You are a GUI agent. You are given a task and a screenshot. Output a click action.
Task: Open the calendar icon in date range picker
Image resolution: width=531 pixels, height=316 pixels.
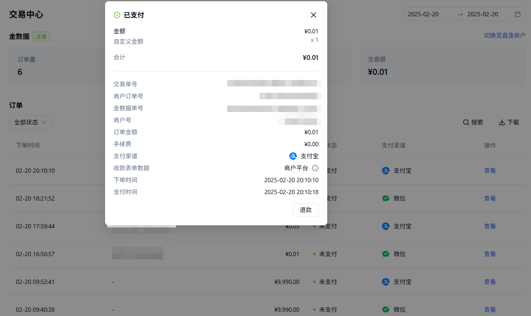[518, 14]
